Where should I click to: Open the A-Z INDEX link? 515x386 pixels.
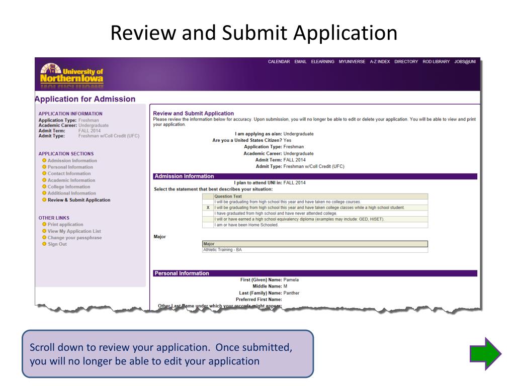coord(380,62)
